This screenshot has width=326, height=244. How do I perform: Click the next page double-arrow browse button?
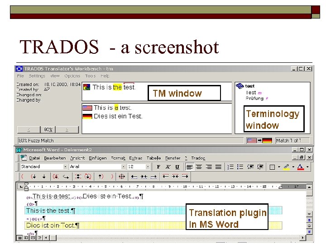click(309, 232)
